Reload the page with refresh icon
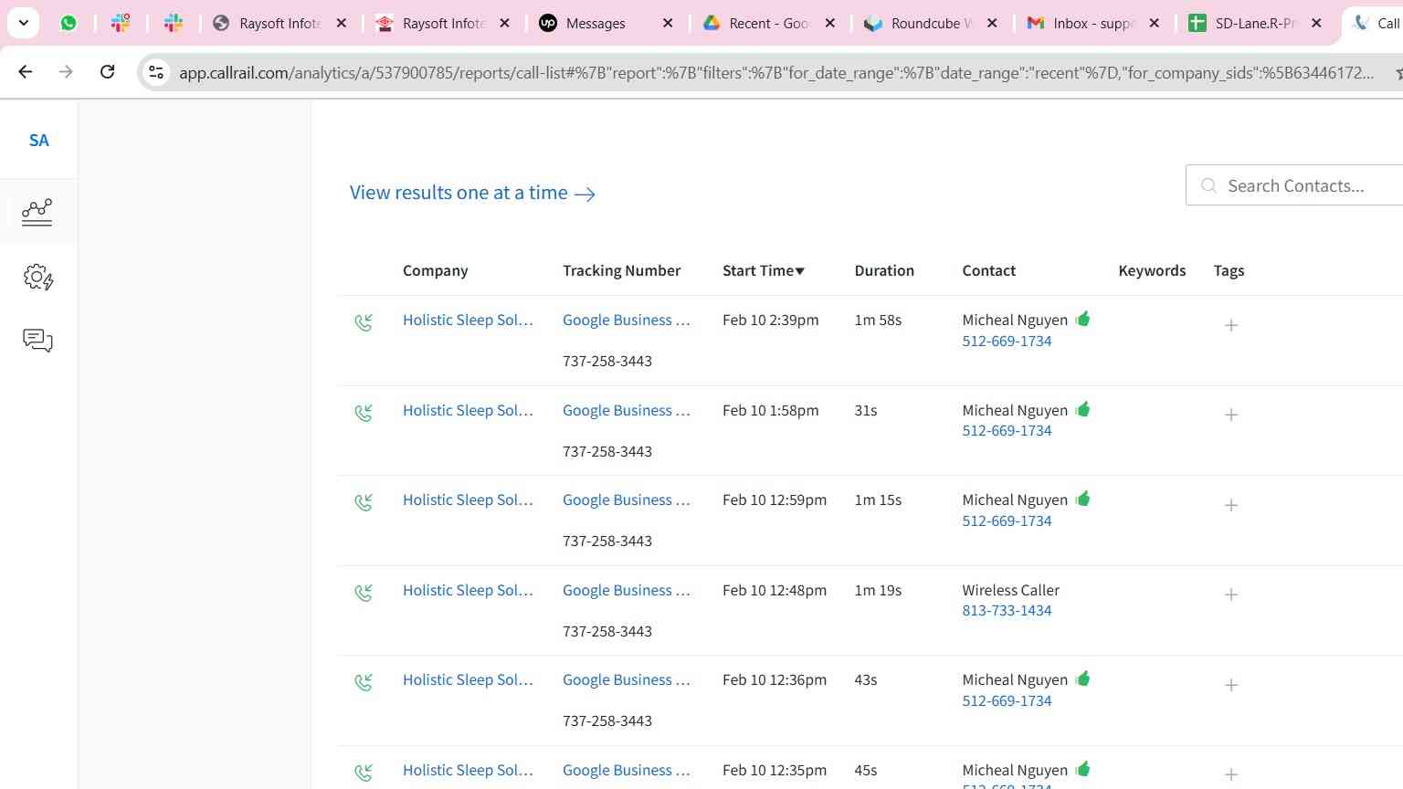The image size is (1403, 789). click(107, 71)
